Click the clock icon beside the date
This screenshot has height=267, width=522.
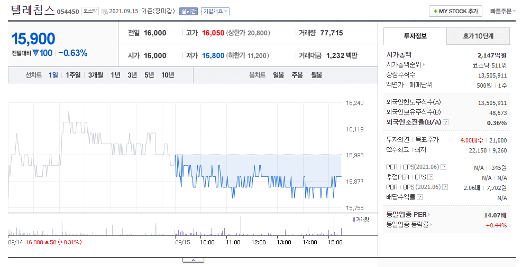coord(104,12)
